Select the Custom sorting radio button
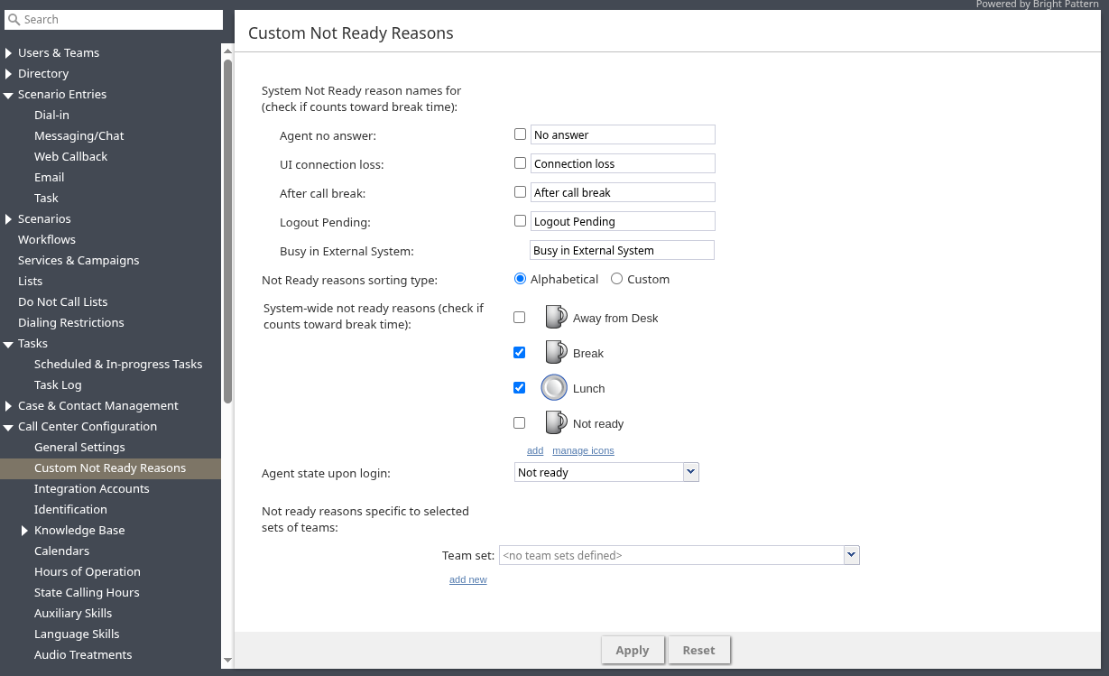 617,279
